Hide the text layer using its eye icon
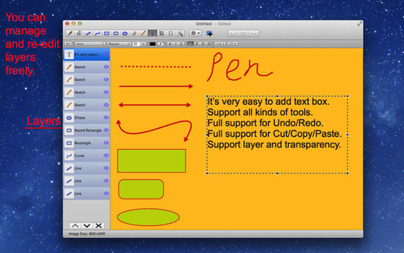Image resolution: width=404 pixels, height=253 pixels. click(x=106, y=55)
